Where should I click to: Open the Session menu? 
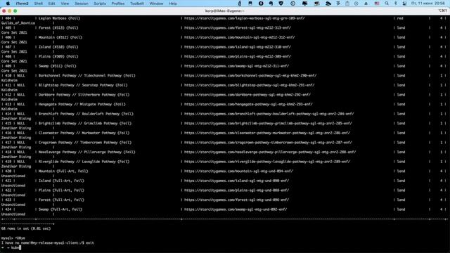point(82,4)
